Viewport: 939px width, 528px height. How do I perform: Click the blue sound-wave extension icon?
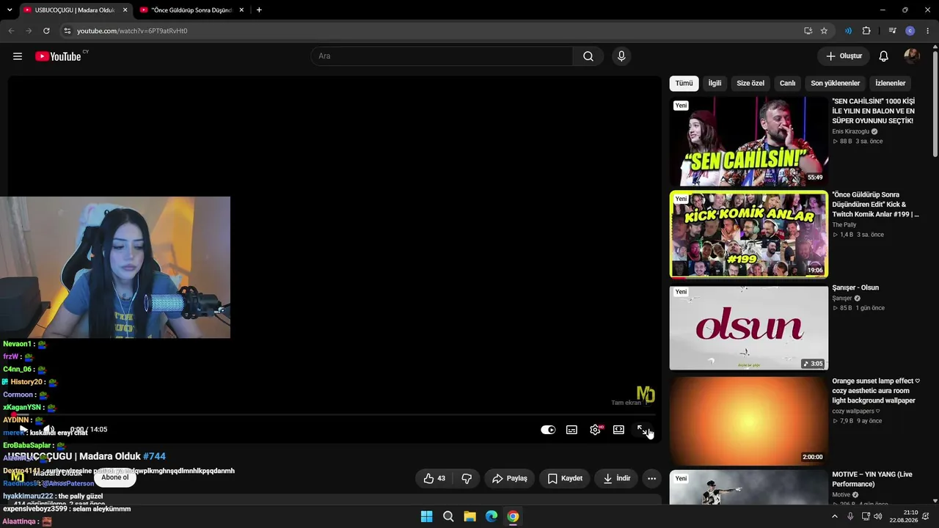pyautogui.click(x=848, y=31)
